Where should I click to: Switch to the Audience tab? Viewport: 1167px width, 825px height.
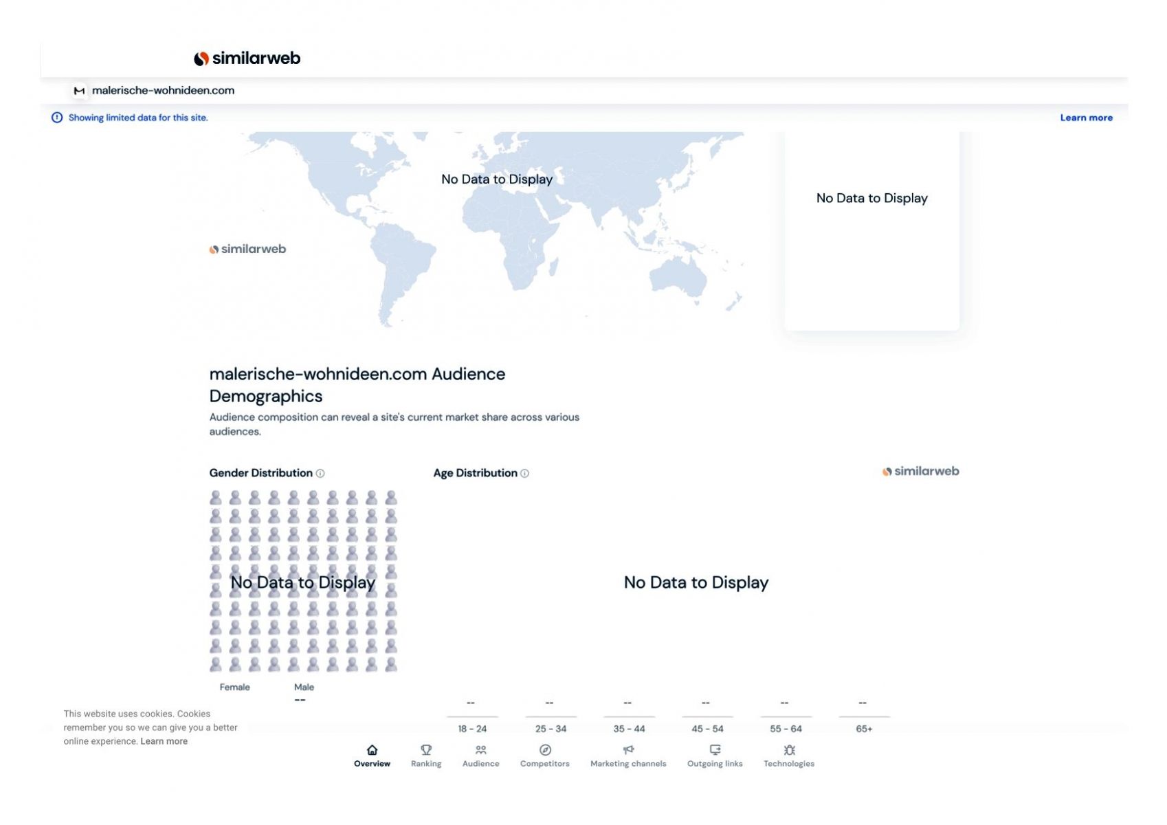[x=481, y=756]
